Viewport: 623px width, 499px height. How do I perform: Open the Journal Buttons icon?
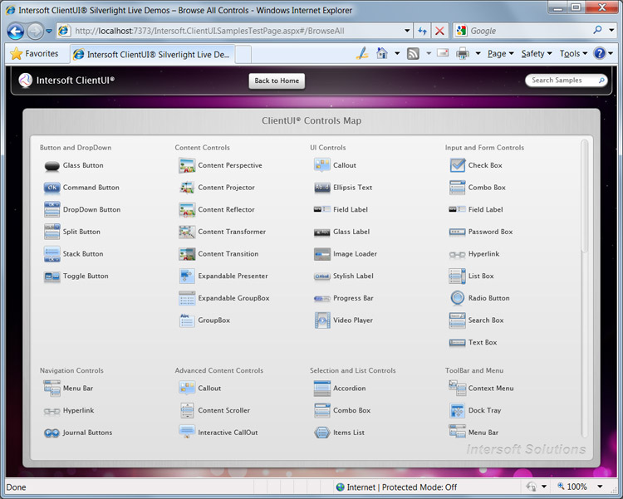click(x=52, y=433)
